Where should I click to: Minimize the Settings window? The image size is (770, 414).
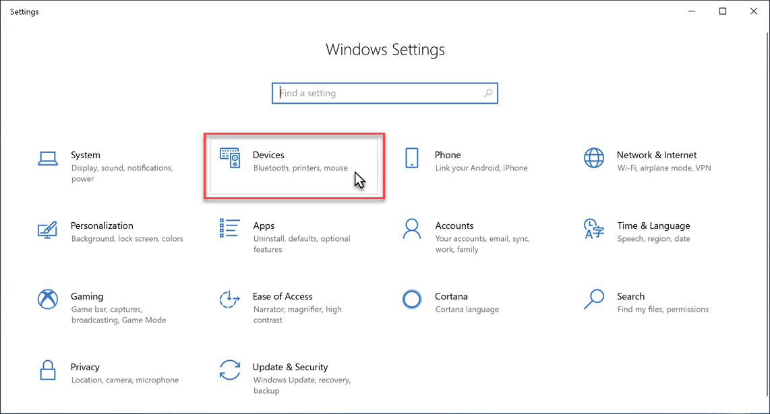click(x=691, y=11)
